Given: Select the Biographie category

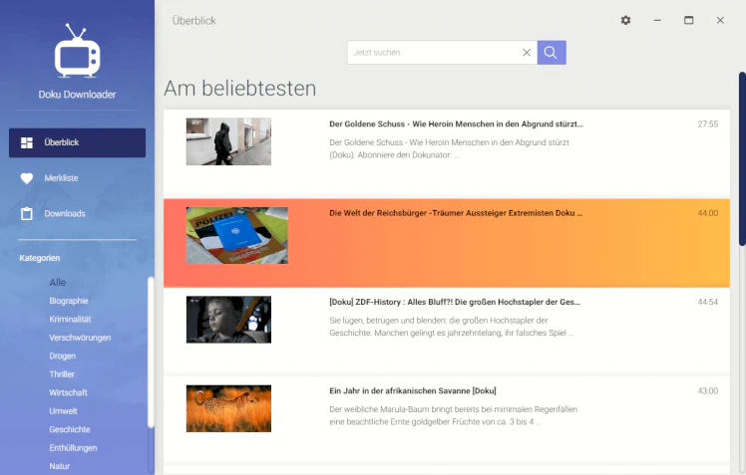Looking at the screenshot, I should (x=69, y=301).
